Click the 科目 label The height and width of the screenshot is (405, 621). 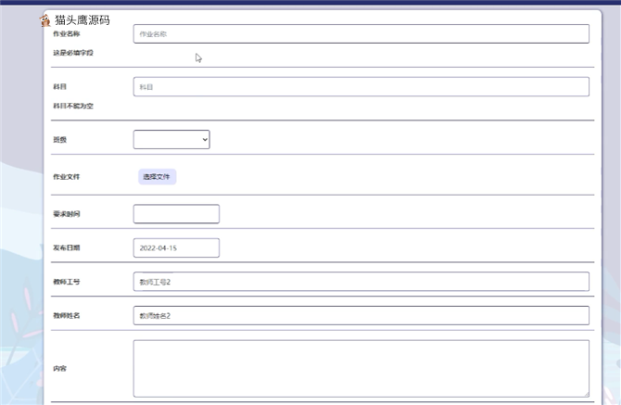[60, 87]
